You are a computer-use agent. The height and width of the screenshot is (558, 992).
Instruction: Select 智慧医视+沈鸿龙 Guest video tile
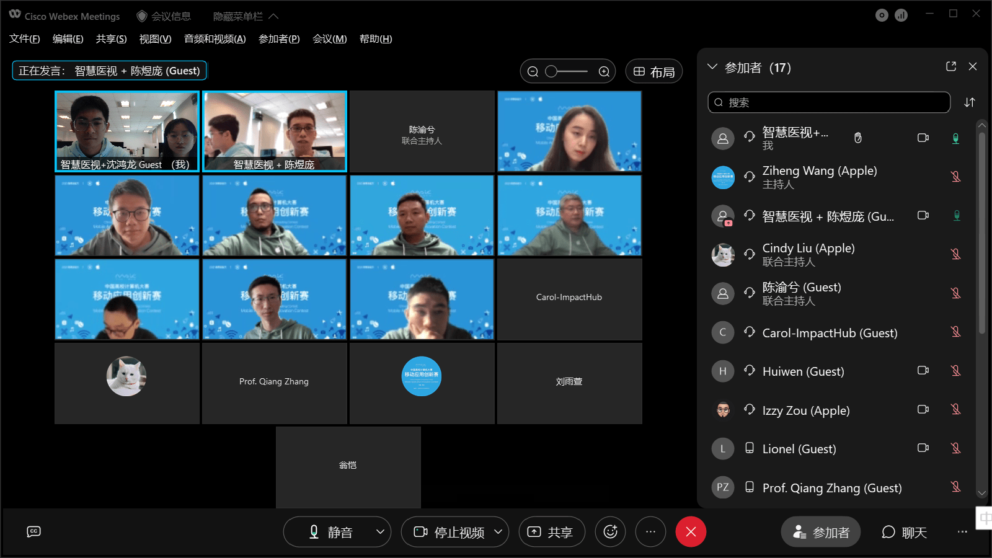[x=127, y=131]
